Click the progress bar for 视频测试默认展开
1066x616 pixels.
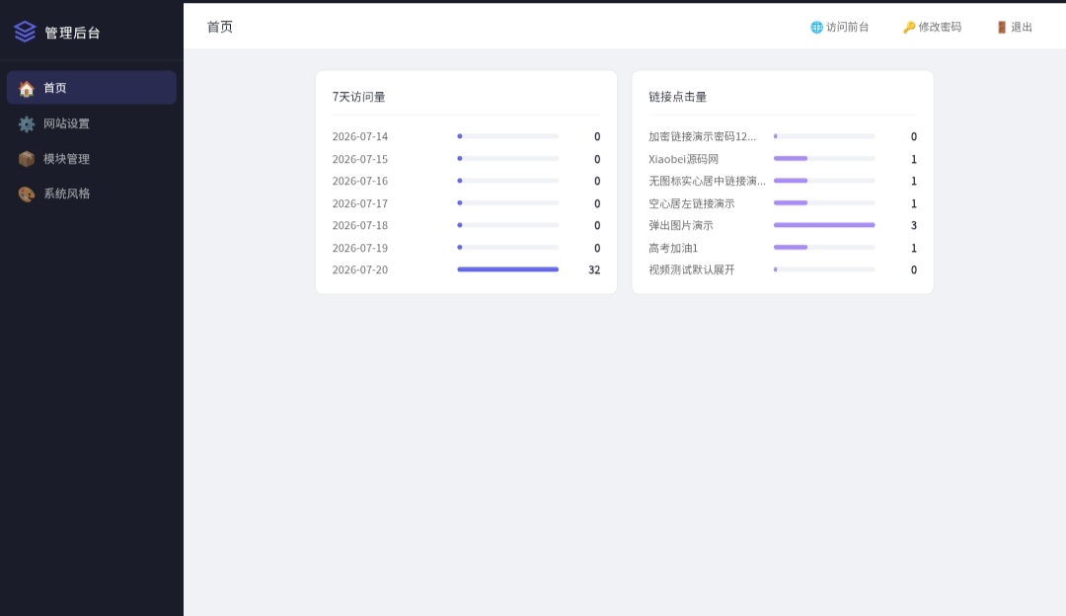point(824,269)
